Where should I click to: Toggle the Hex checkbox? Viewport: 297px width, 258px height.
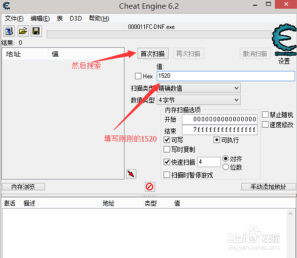(x=138, y=76)
